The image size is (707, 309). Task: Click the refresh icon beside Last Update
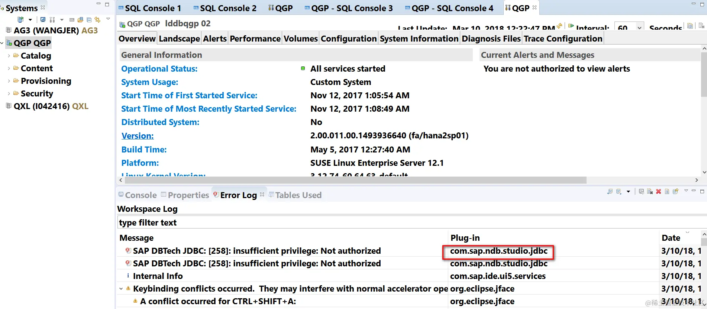tap(559, 26)
